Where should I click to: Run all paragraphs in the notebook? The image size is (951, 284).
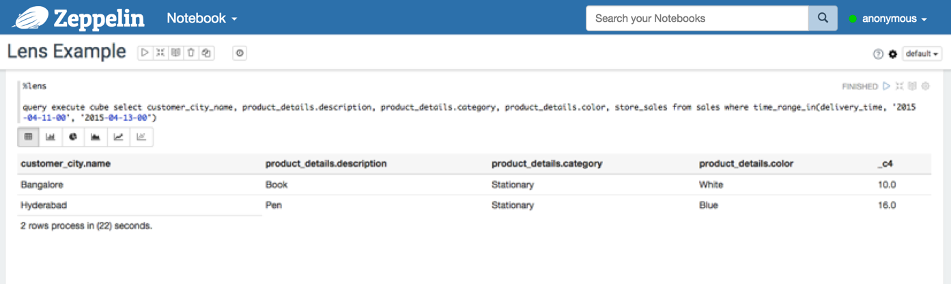pos(145,53)
